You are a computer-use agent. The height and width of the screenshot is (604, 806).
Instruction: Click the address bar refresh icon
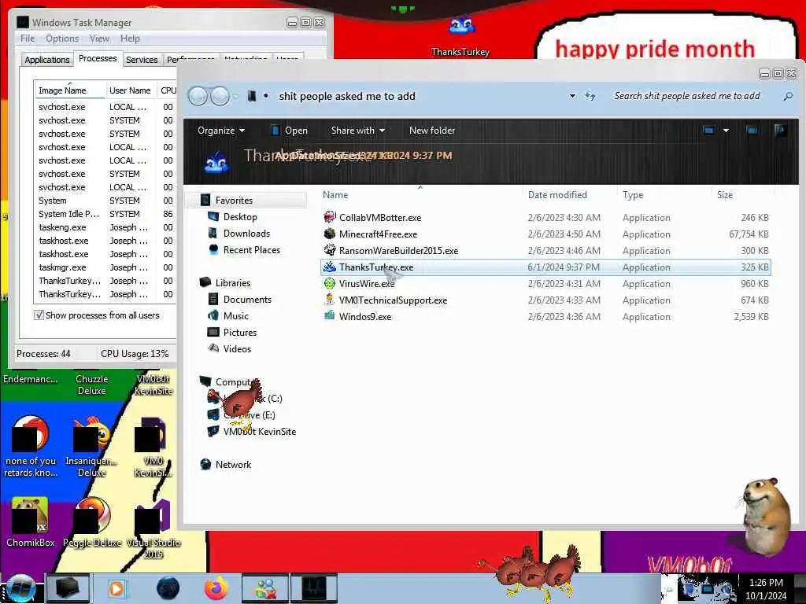coord(590,96)
